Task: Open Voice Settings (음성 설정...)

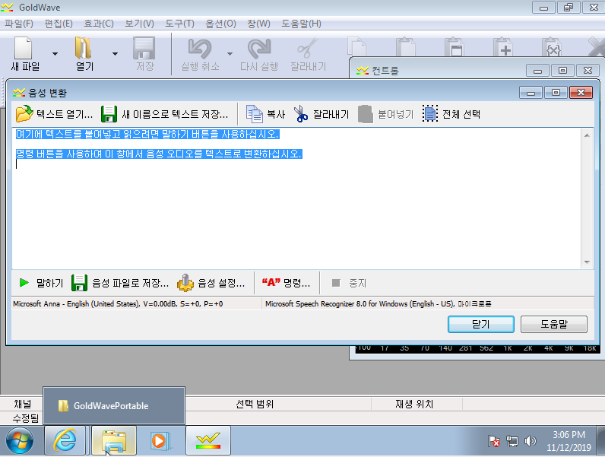Action: 211,283
